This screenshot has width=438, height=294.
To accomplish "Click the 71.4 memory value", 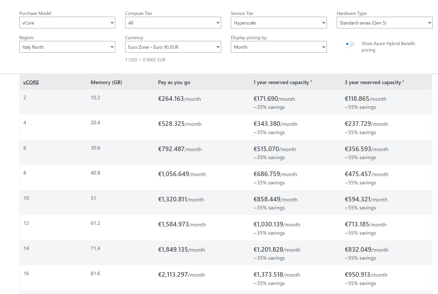I will tap(95, 248).
